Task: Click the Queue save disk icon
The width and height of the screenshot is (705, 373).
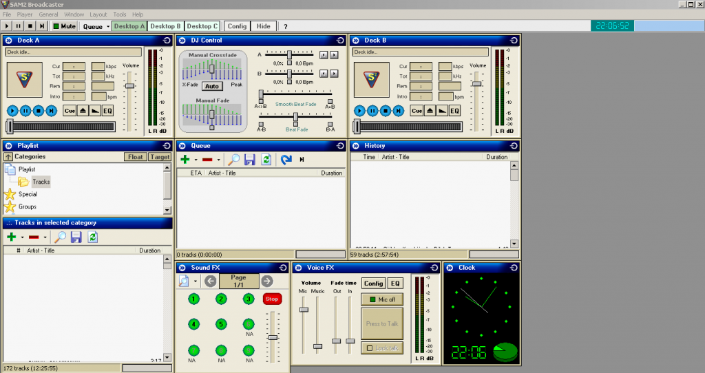Action: 250,160
